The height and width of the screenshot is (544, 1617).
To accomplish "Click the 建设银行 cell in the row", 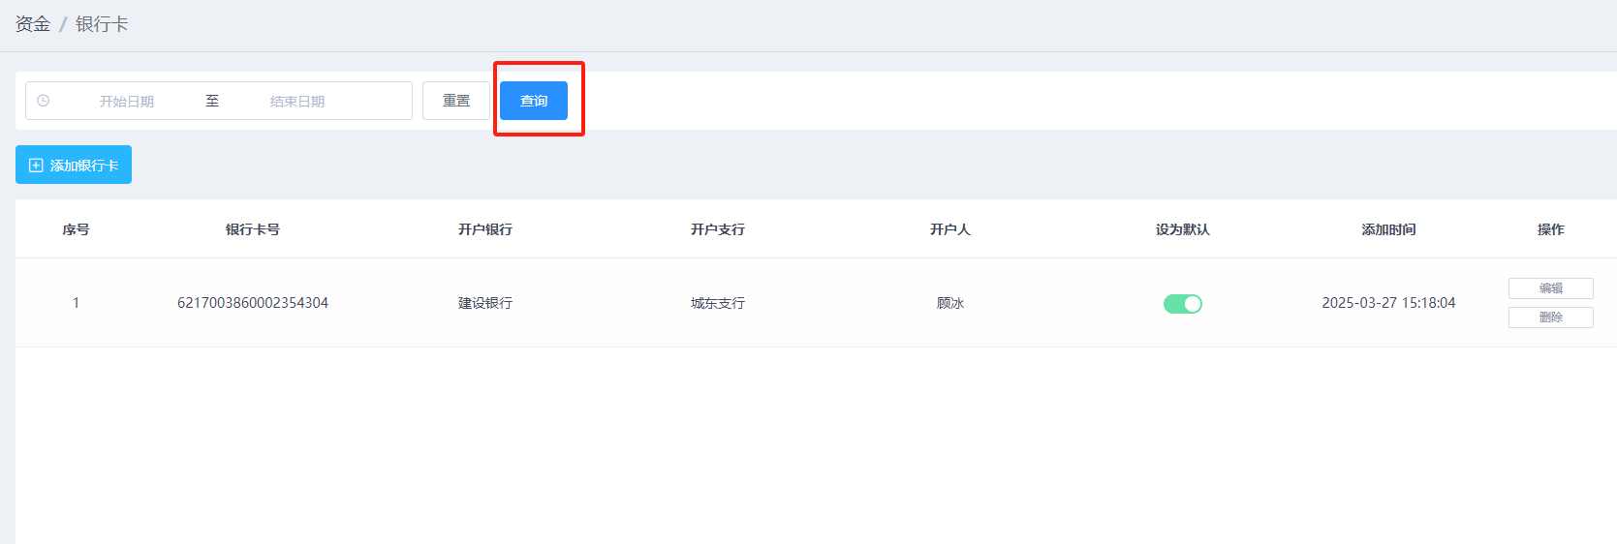I will (485, 303).
